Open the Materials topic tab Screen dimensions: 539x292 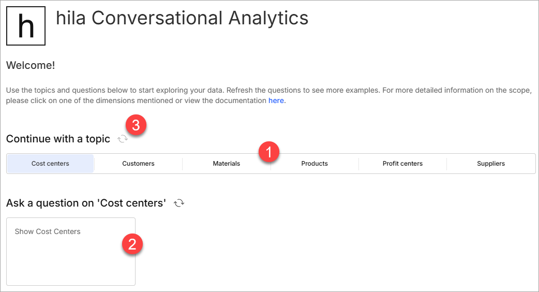(227, 164)
